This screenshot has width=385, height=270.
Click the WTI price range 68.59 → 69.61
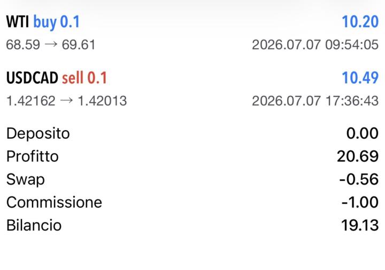click(x=51, y=45)
